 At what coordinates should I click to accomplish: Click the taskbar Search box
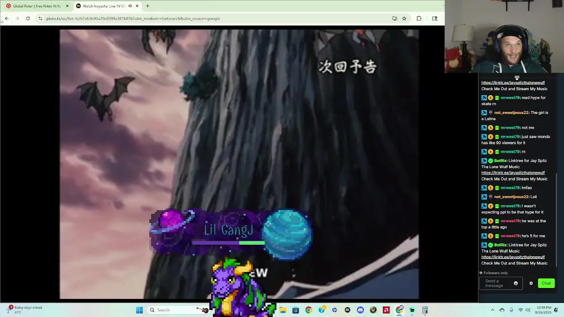[x=178, y=310]
